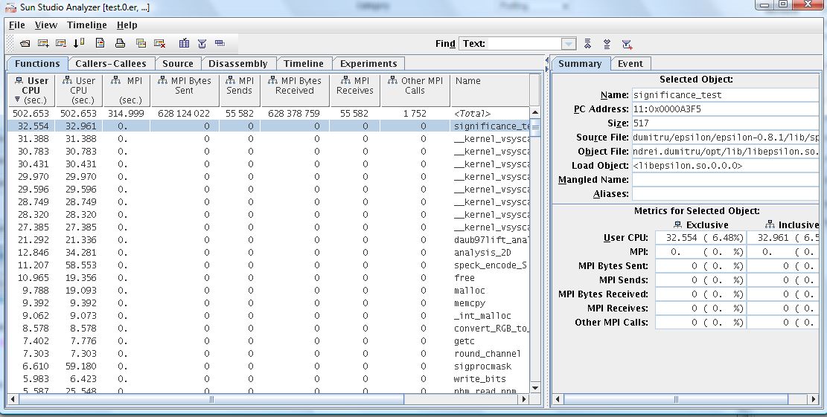Viewport: 827px width, 417px height.
Task: Switch to the Callers-Callees tab
Action: click(x=111, y=64)
